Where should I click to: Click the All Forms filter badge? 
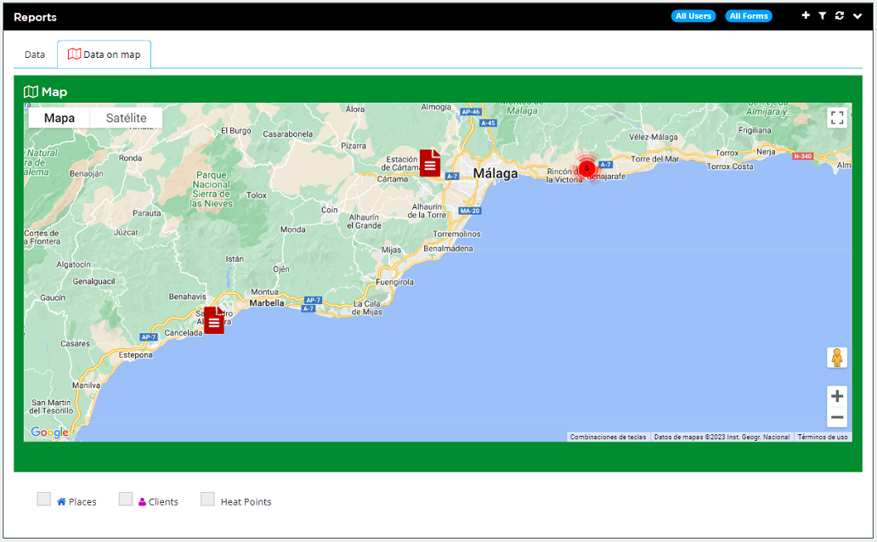click(x=749, y=16)
